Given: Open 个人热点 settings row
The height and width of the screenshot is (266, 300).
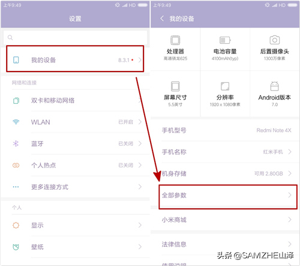Looking at the screenshot, I should point(75,165).
